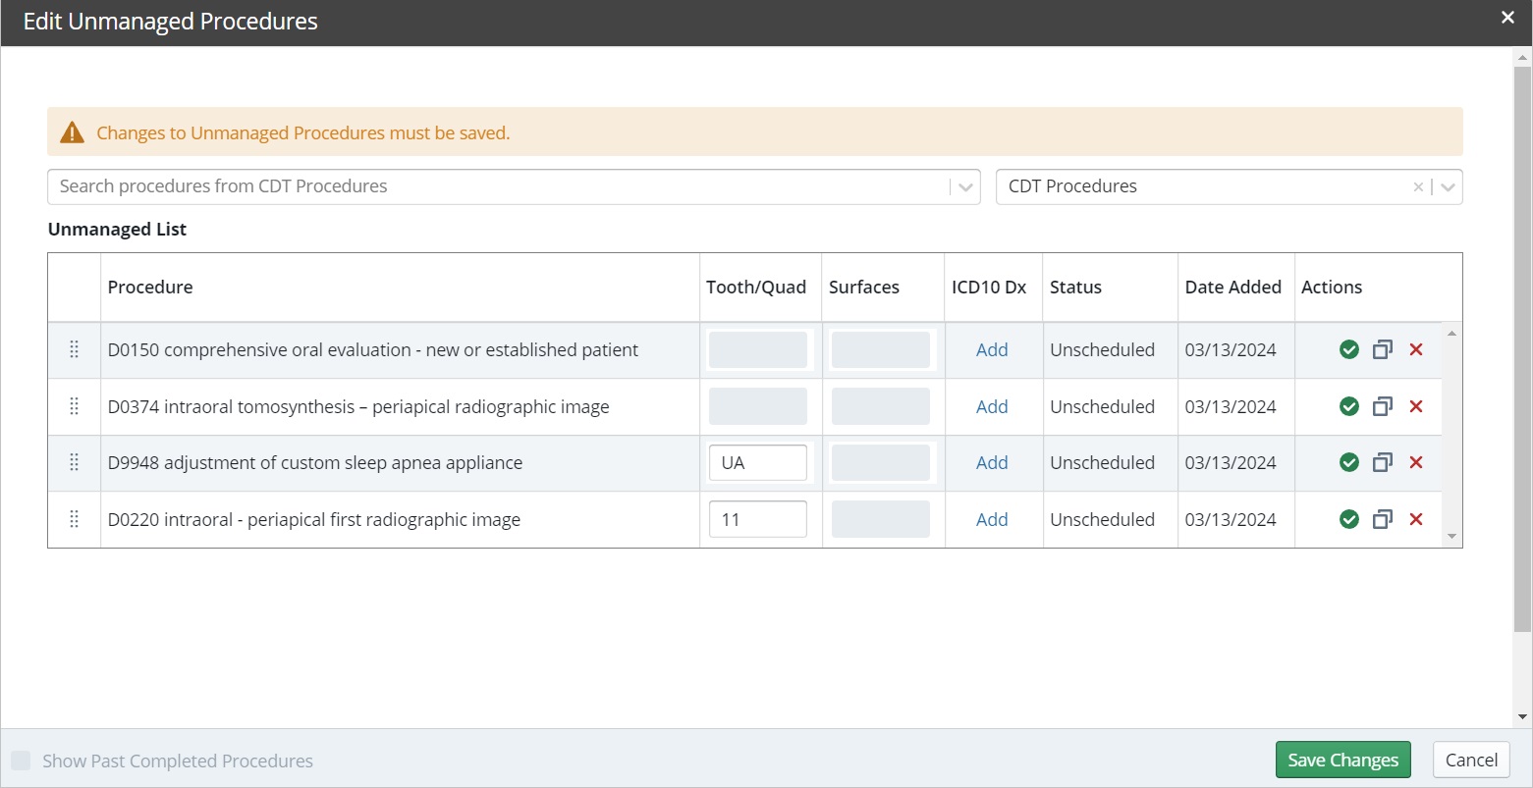The image size is (1533, 788).
Task: Click 03/13/2024 date in D0374 row
Action: coord(1231,406)
